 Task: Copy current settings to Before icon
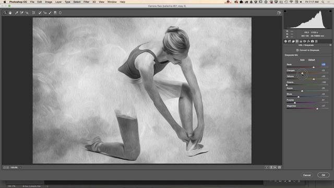(x=275, y=168)
